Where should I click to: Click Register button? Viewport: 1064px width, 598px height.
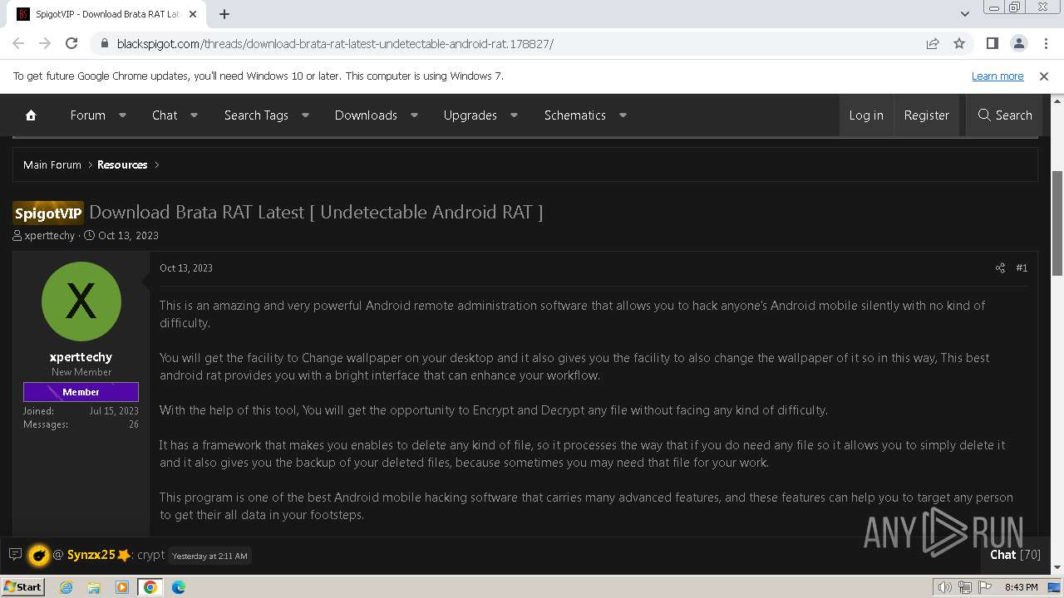[927, 115]
